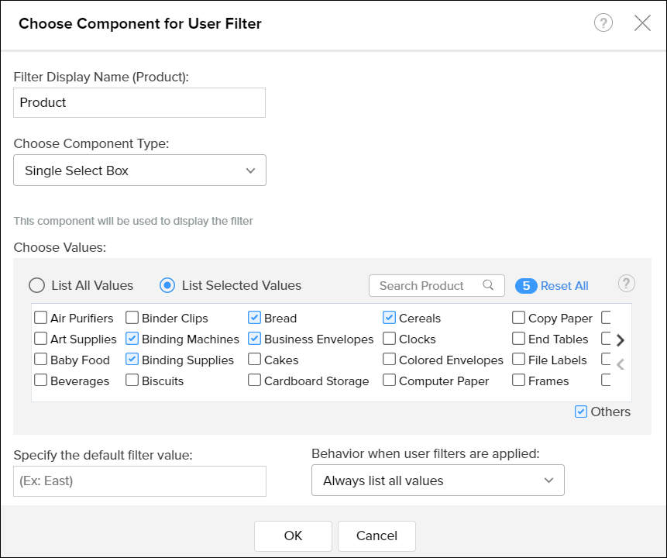Uncheck the Binding Machines checkbox

[x=132, y=339]
